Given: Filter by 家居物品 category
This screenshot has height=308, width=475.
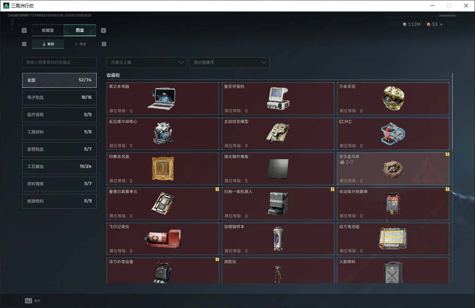Looking at the screenshot, I should pos(59,149).
